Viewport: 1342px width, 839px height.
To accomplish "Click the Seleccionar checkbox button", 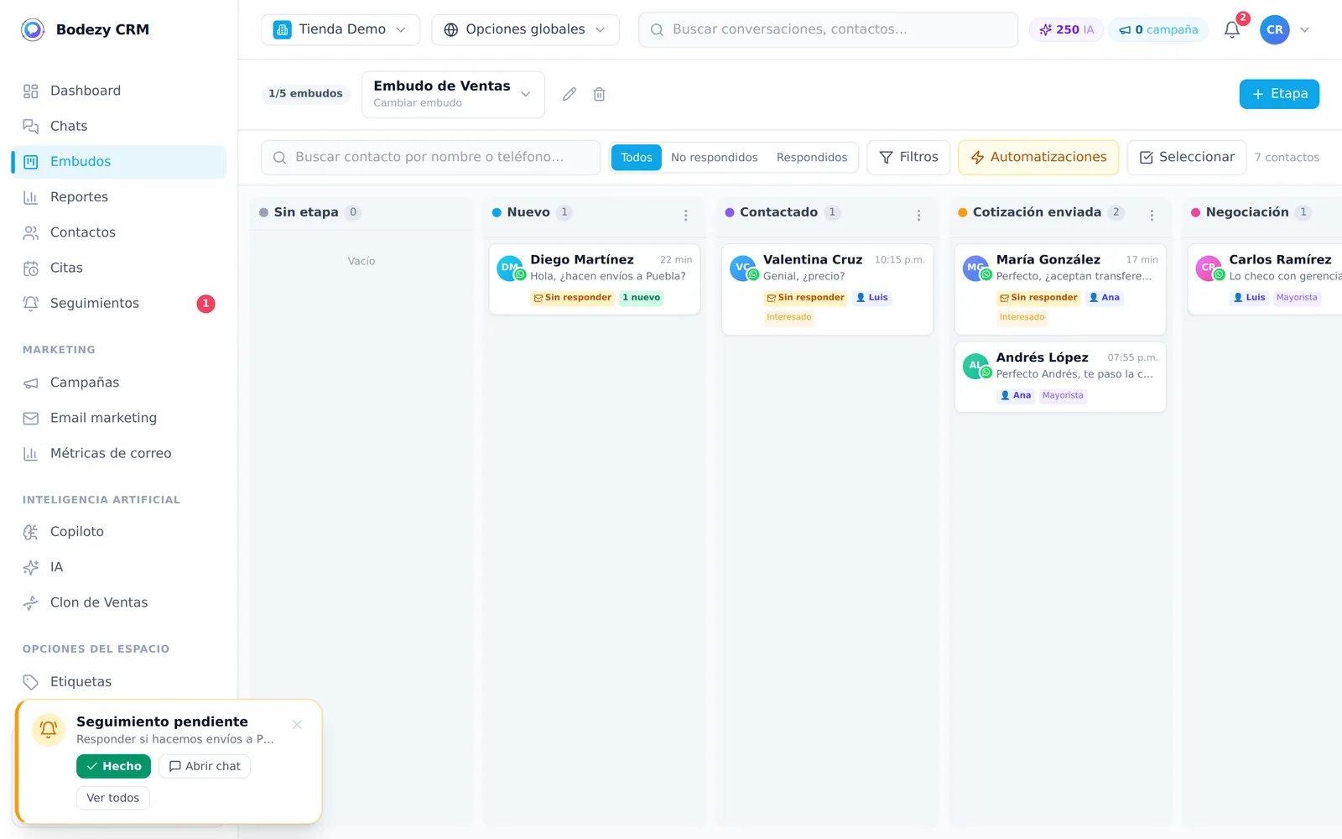I will pyautogui.click(x=1187, y=158).
